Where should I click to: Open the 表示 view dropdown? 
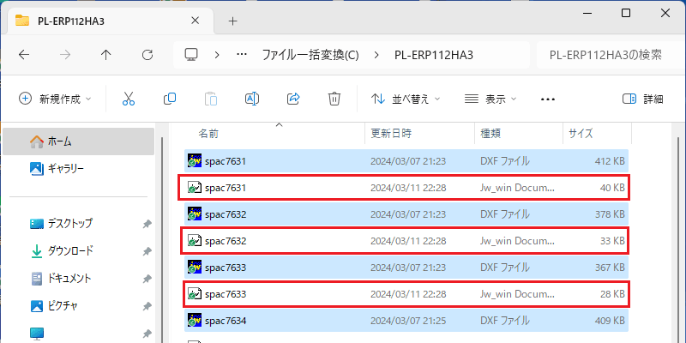(490, 99)
